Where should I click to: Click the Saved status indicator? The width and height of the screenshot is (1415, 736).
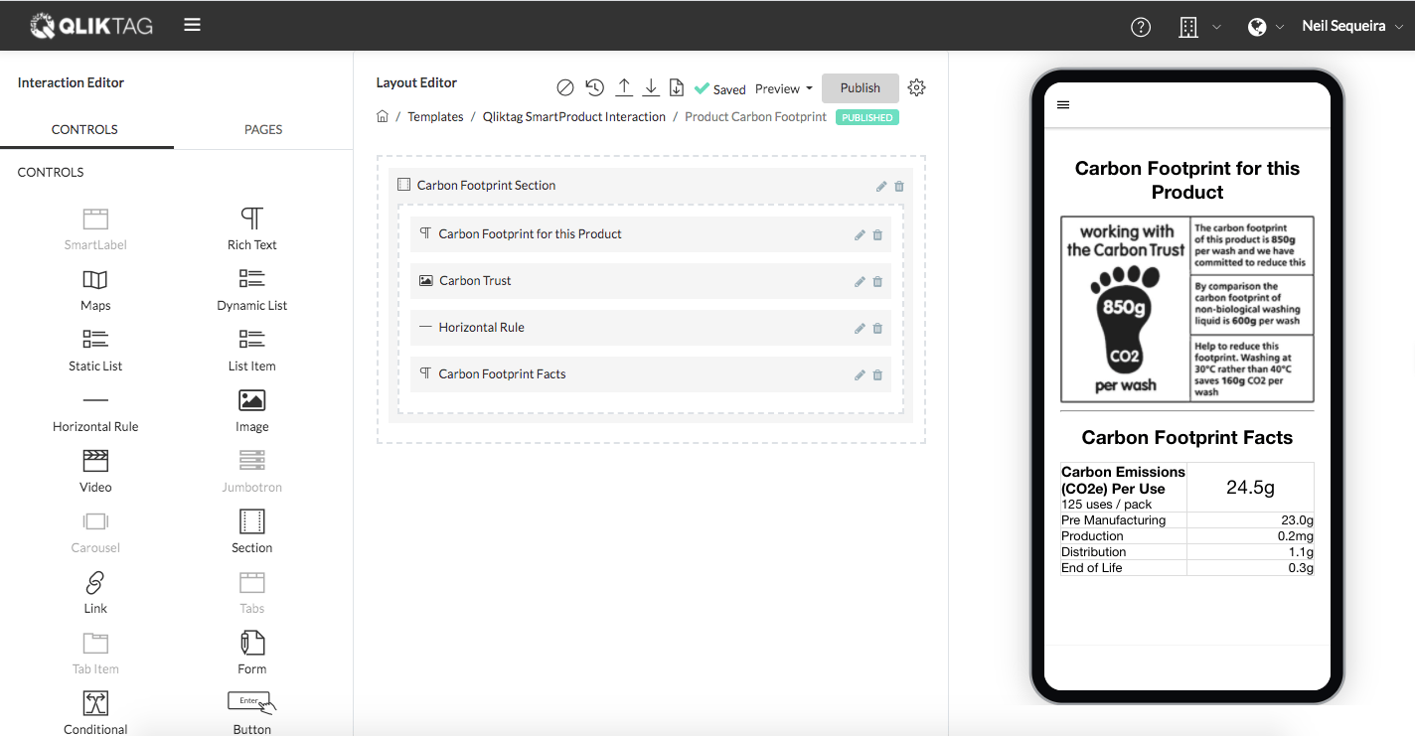[x=720, y=88]
